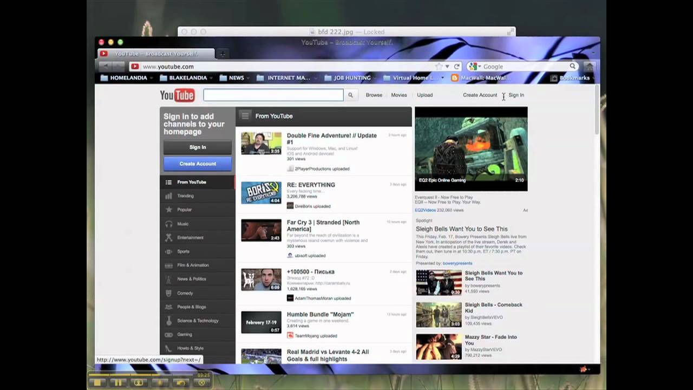This screenshot has height=390, width=693.
Task: Click the TeamMojang uploader link
Action: [x=308, y=336]
